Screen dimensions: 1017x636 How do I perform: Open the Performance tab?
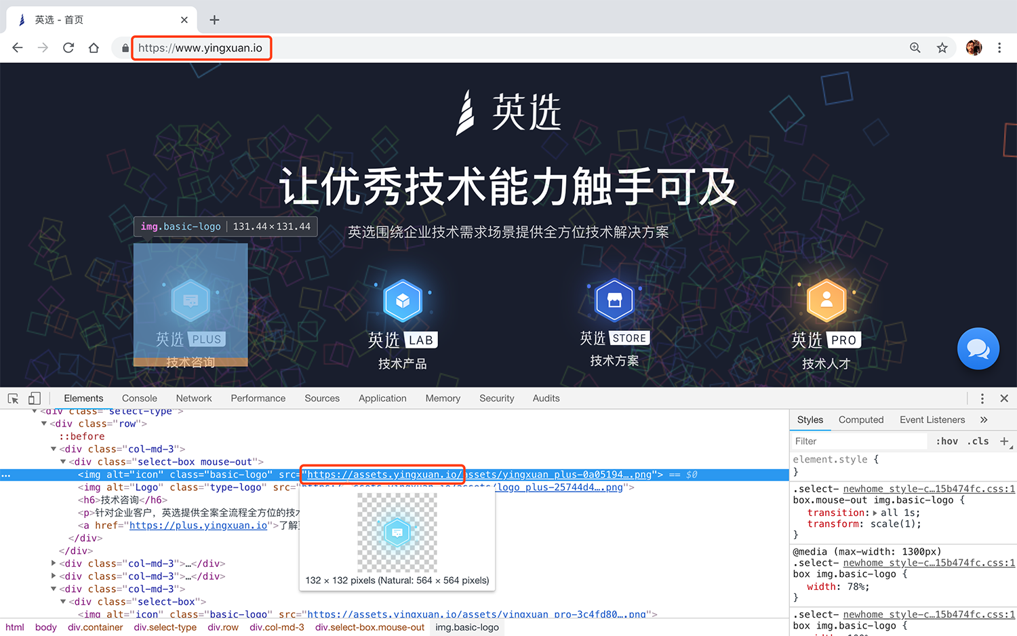click(258, 399)
